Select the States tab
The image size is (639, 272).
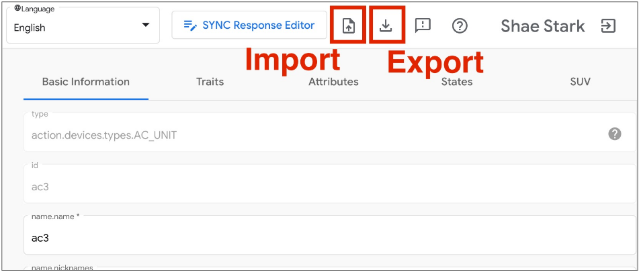(x=456, y=82)
